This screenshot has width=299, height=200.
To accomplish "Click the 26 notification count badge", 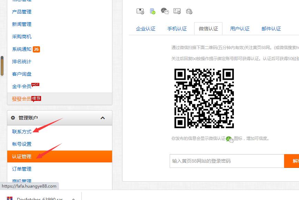I will (x=36, y=49).
